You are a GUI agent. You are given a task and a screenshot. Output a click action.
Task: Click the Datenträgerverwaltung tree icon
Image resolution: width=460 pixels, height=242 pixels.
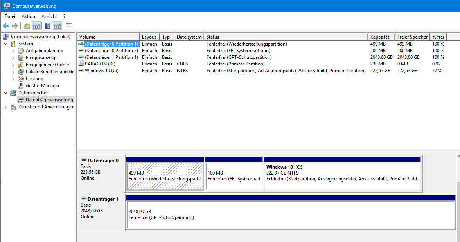(20, 100)
